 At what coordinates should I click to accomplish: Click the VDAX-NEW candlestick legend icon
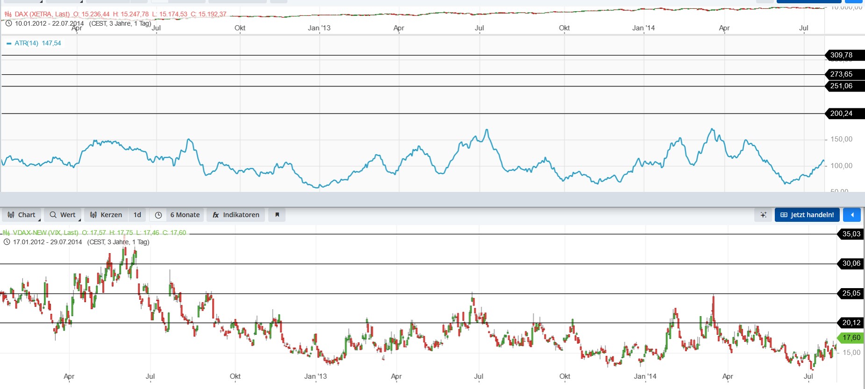(7, 233)
